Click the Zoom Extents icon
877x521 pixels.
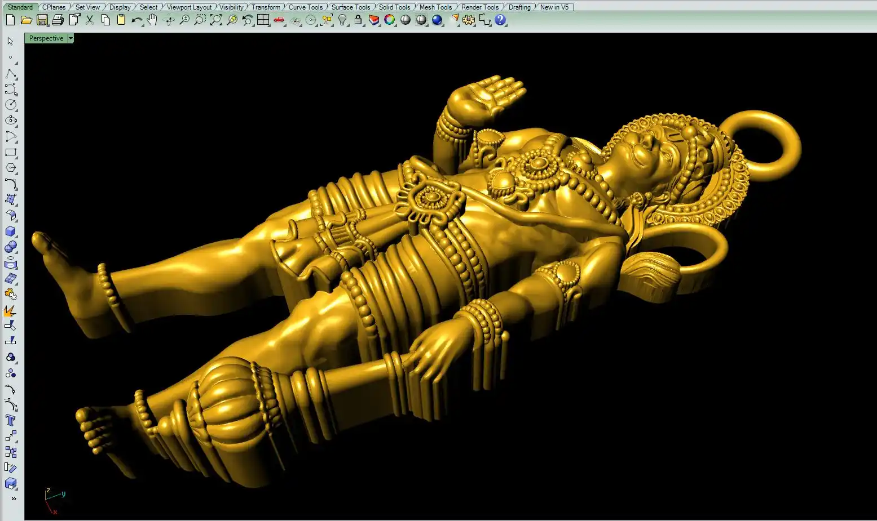point(216,20)
